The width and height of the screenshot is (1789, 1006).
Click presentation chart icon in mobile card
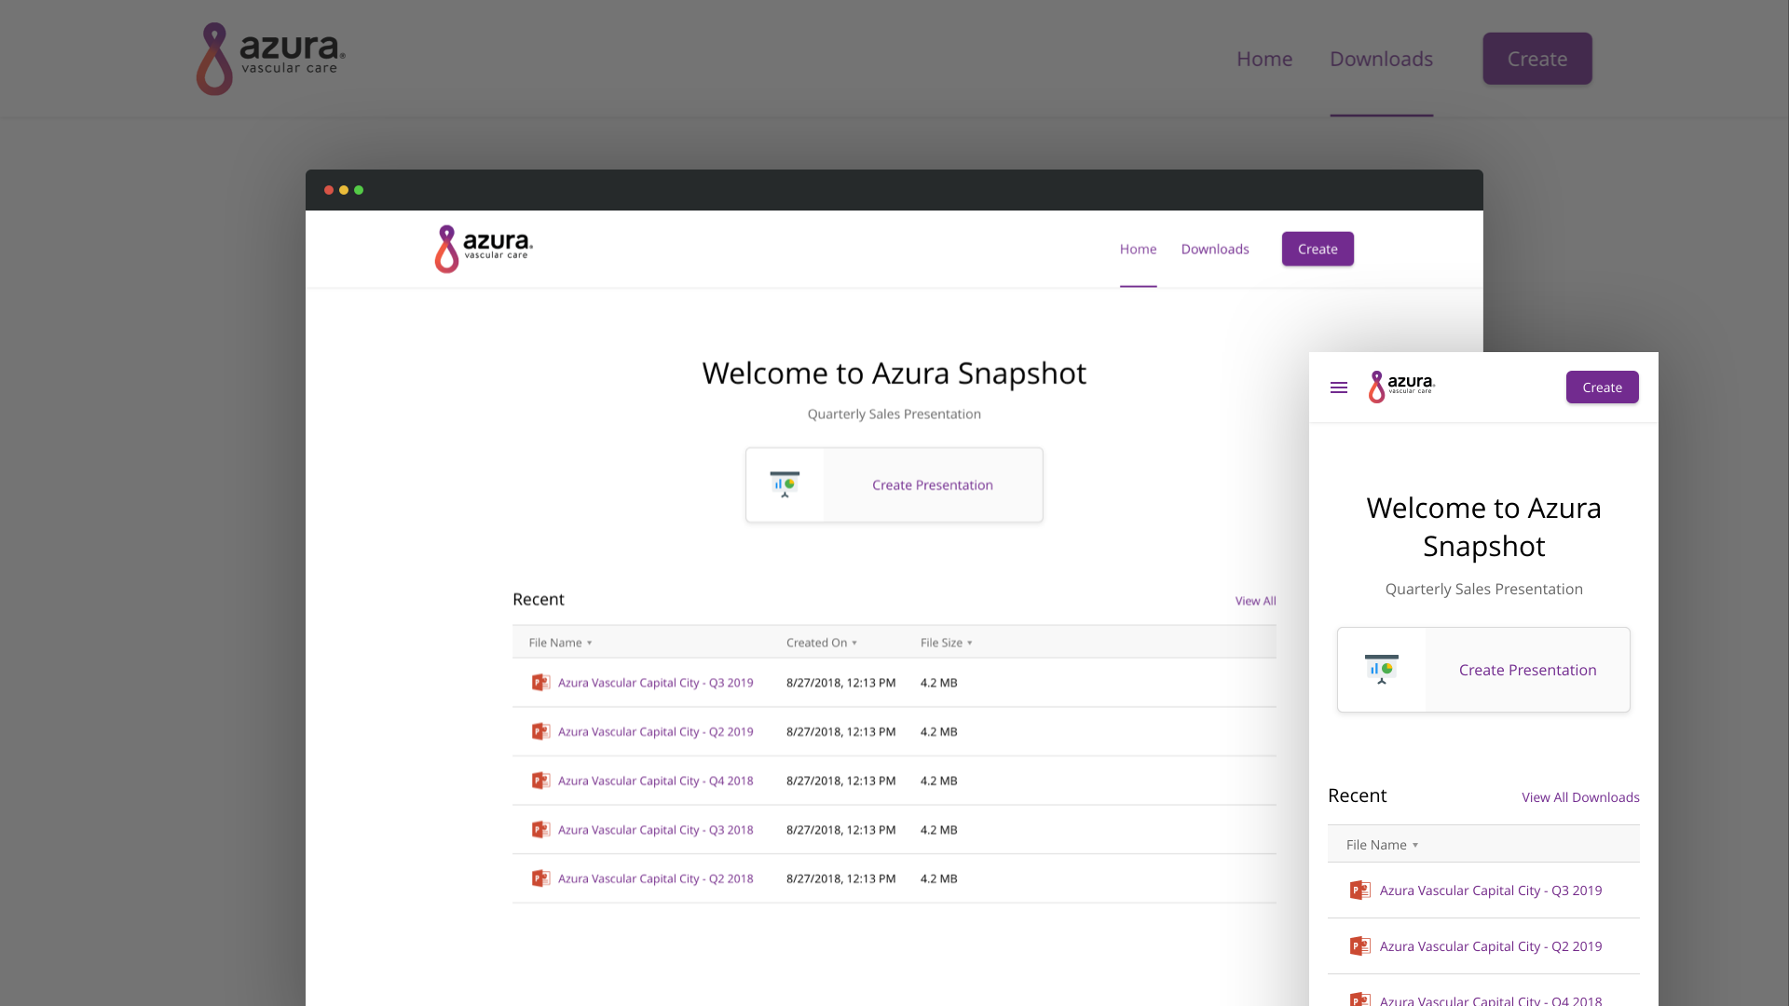pyautogui.click(x=1381, y=670)
